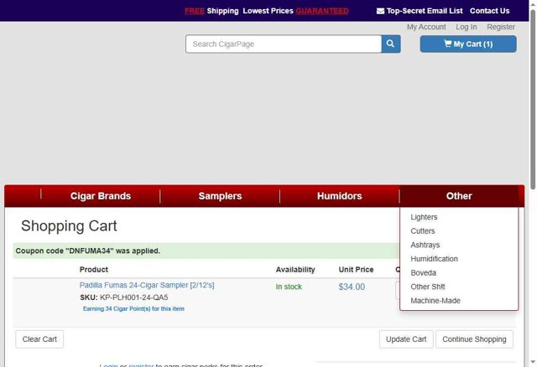Click Lowest Prices GUARANTEED banner text
537x367 pixels.
tap(295, 11)
